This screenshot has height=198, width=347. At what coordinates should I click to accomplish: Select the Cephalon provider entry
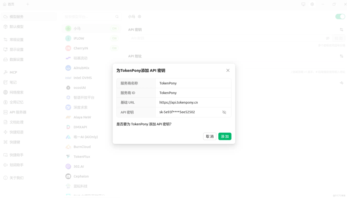82,176
